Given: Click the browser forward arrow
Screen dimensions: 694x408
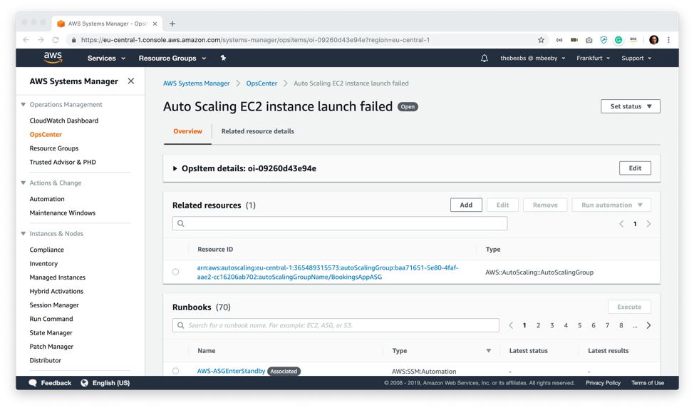Looking at the screenshot, I should pyautogui.click(x=41, y=40).
